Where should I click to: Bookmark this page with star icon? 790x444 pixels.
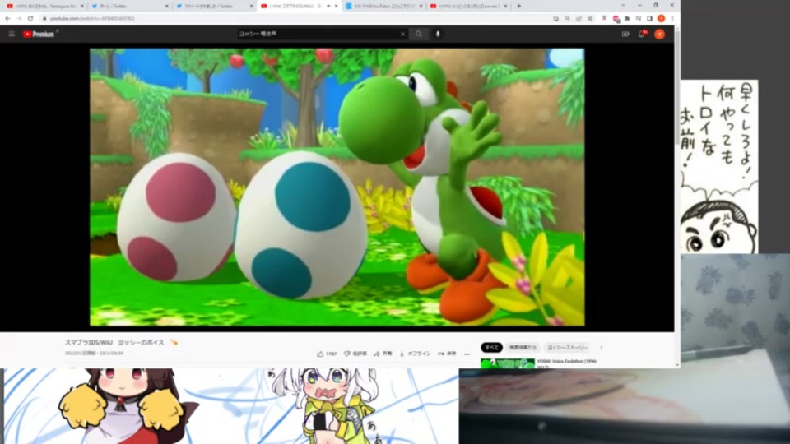(x=590, y=19)
